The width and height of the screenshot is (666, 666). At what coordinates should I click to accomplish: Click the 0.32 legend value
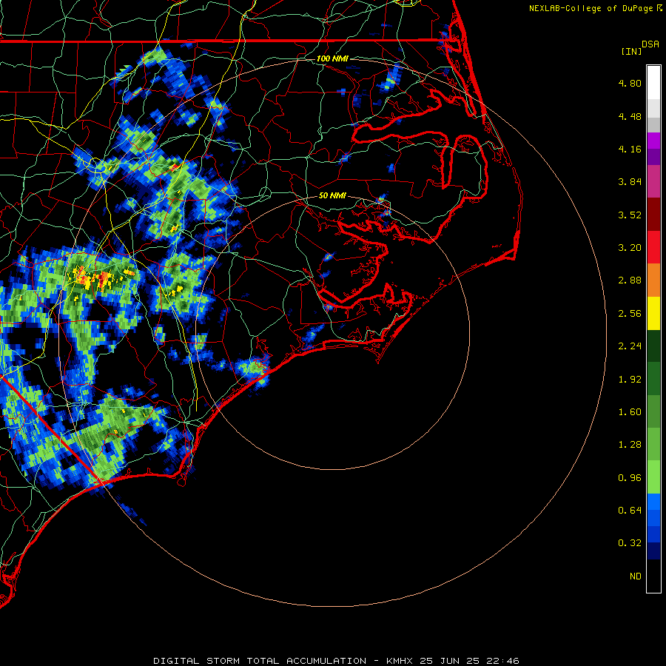pyautogui.click(x=630, y=543)
